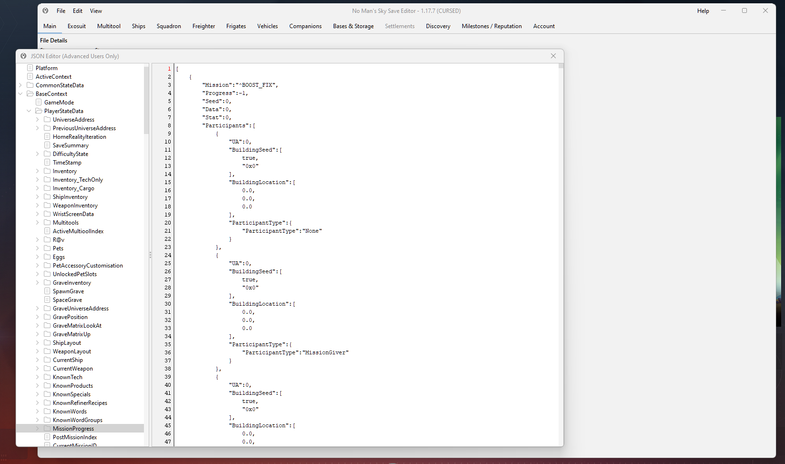785x464 pixels.
Task: Switch to the Exosuit tab
Action: (77, 26)
